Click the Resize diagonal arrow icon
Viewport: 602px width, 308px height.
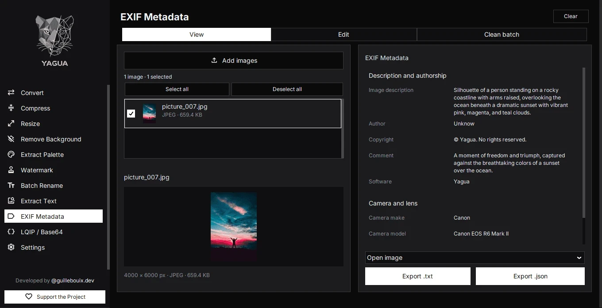coord(11,124)
